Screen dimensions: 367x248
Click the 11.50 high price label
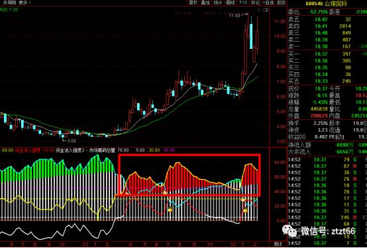point(235,16)
